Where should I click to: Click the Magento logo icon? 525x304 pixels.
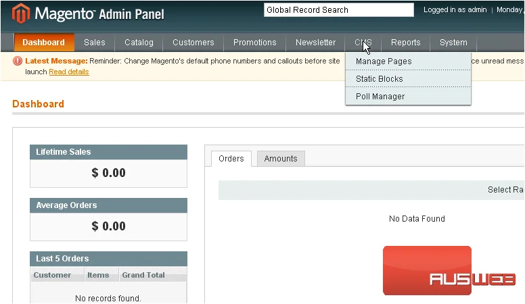pyautogui.click(x=21, y=14)
